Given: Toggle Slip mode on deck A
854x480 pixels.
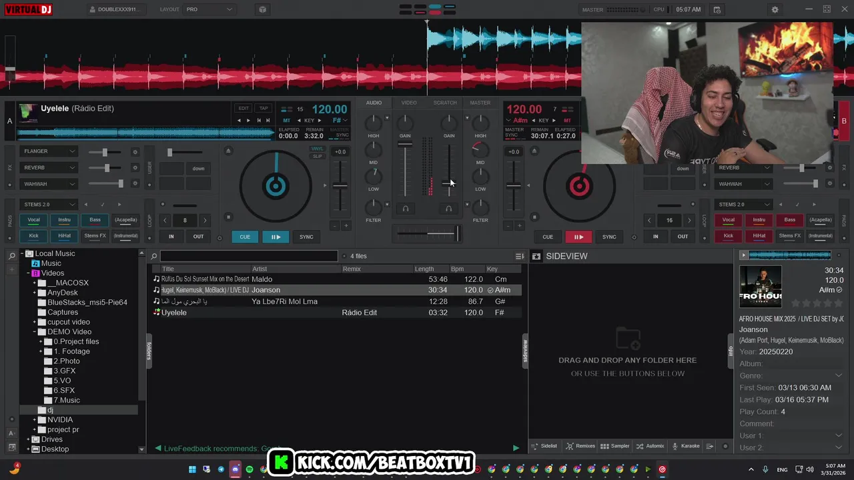Looking at the screenshot, I should [318, 157].
